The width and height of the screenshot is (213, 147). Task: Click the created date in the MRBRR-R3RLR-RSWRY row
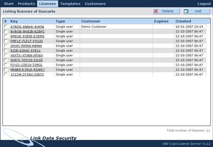point(189,70)
